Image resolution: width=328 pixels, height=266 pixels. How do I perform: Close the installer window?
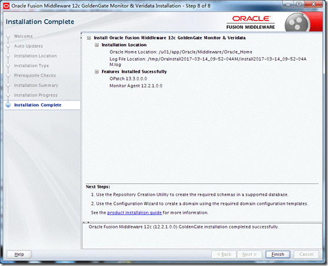coord(313,4)
